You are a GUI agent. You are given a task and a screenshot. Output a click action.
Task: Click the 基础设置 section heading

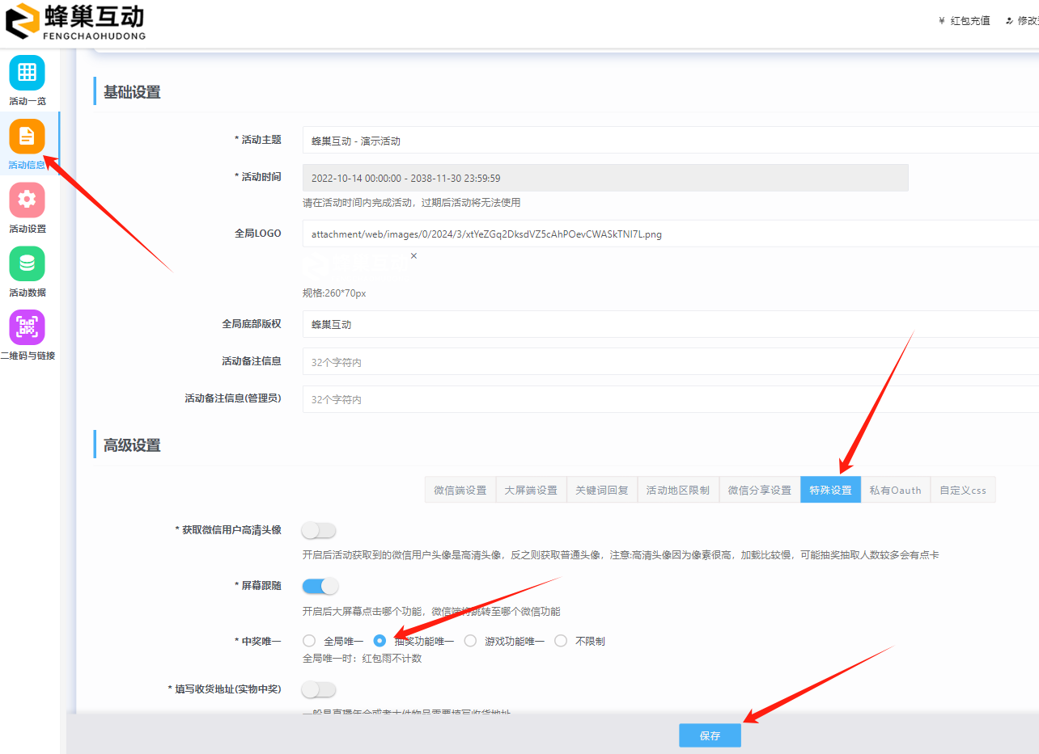coord(132,92)
